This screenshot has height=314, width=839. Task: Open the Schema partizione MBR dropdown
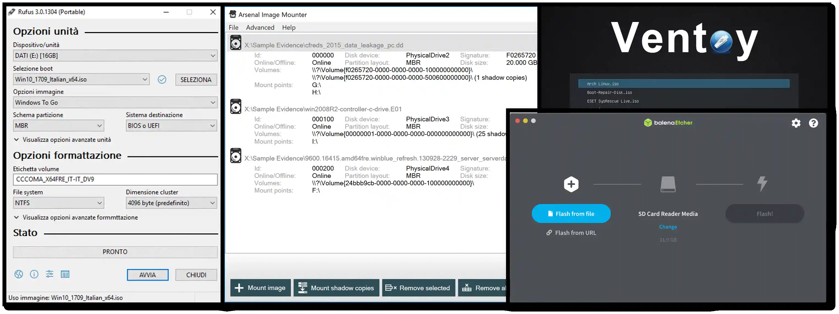[58, 126]
